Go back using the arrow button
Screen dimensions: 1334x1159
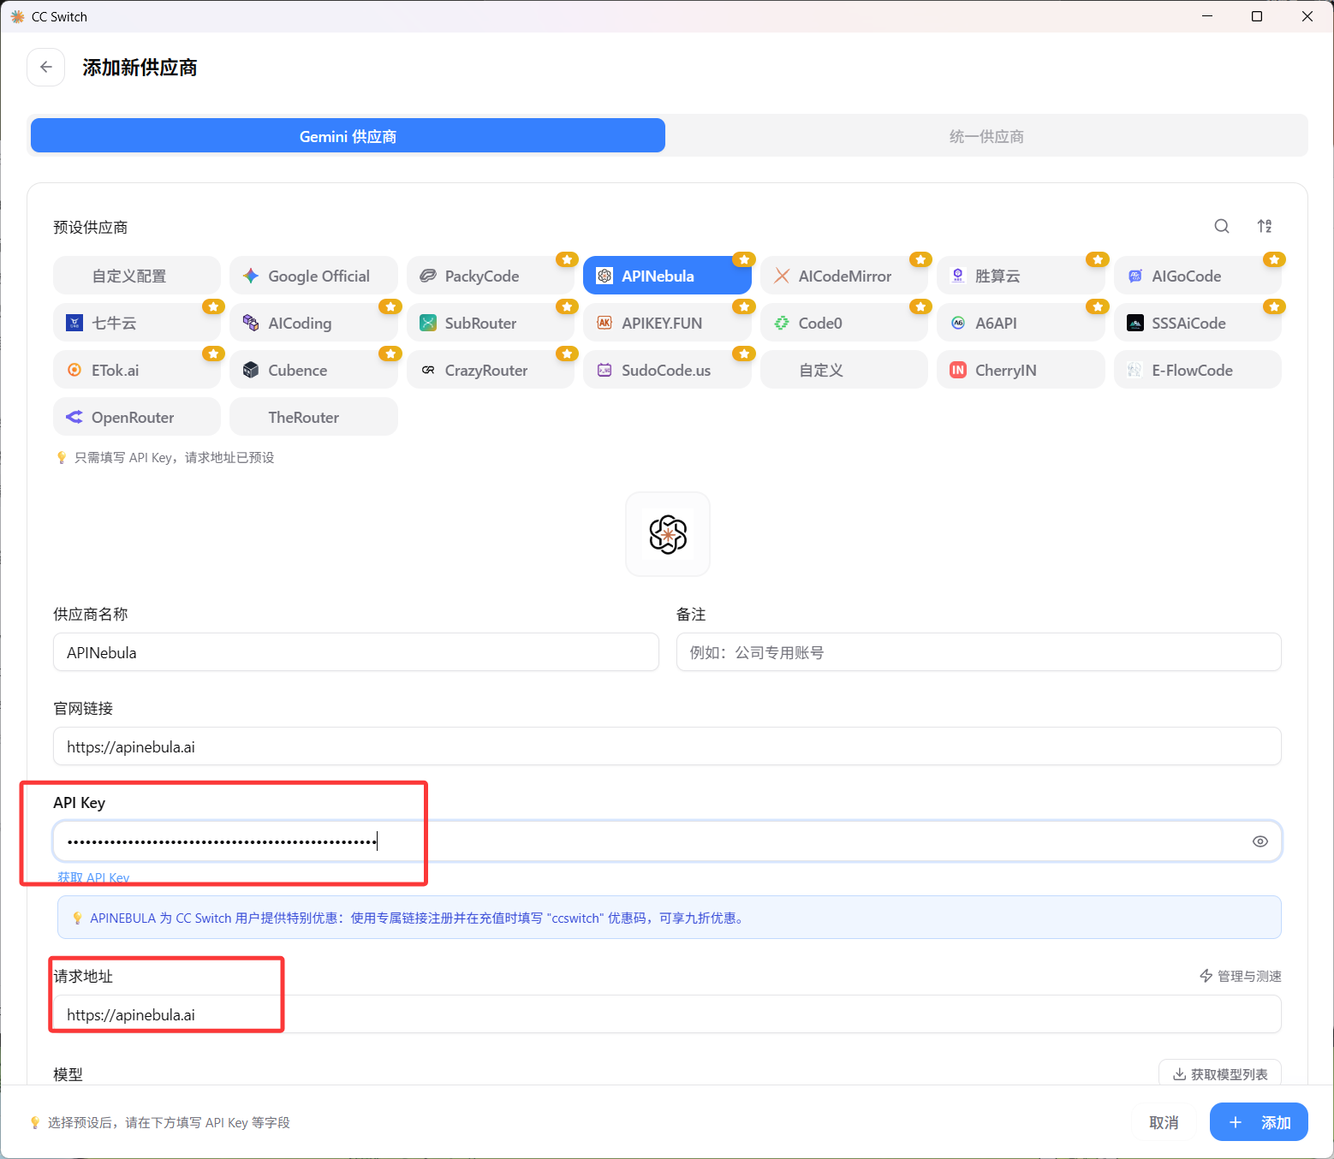coord(46,68)
